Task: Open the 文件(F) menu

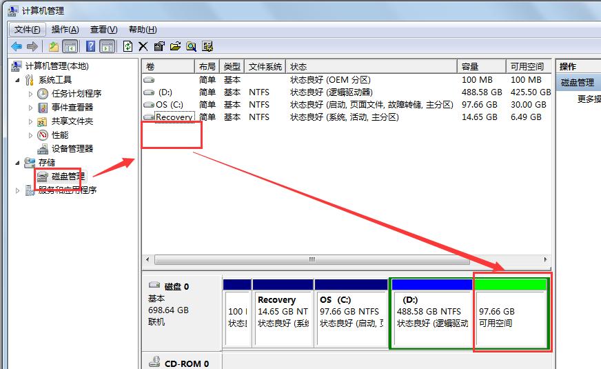Action: point(28,29)
